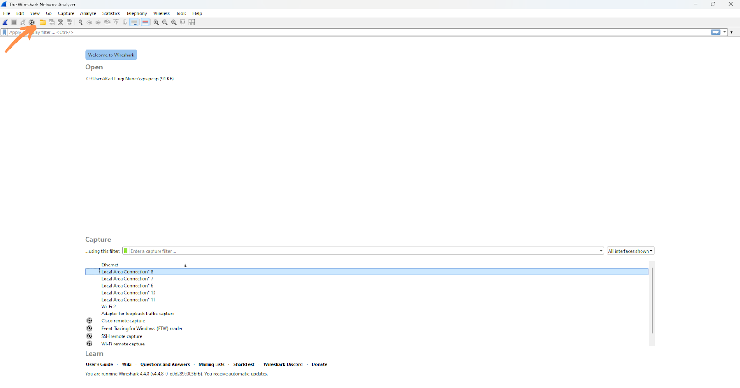Open the Capture menu
The image size is (740, 388).
point(66,13)
